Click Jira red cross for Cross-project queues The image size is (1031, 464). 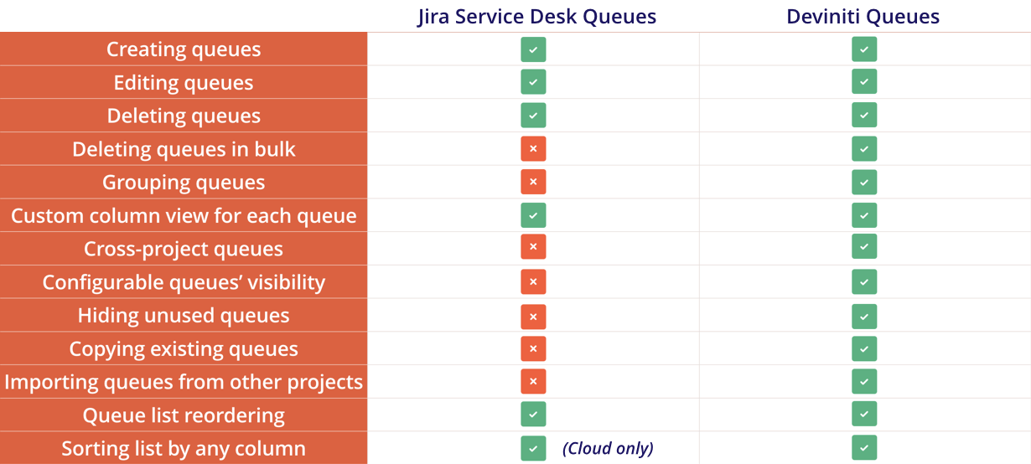tap(533, 247)
